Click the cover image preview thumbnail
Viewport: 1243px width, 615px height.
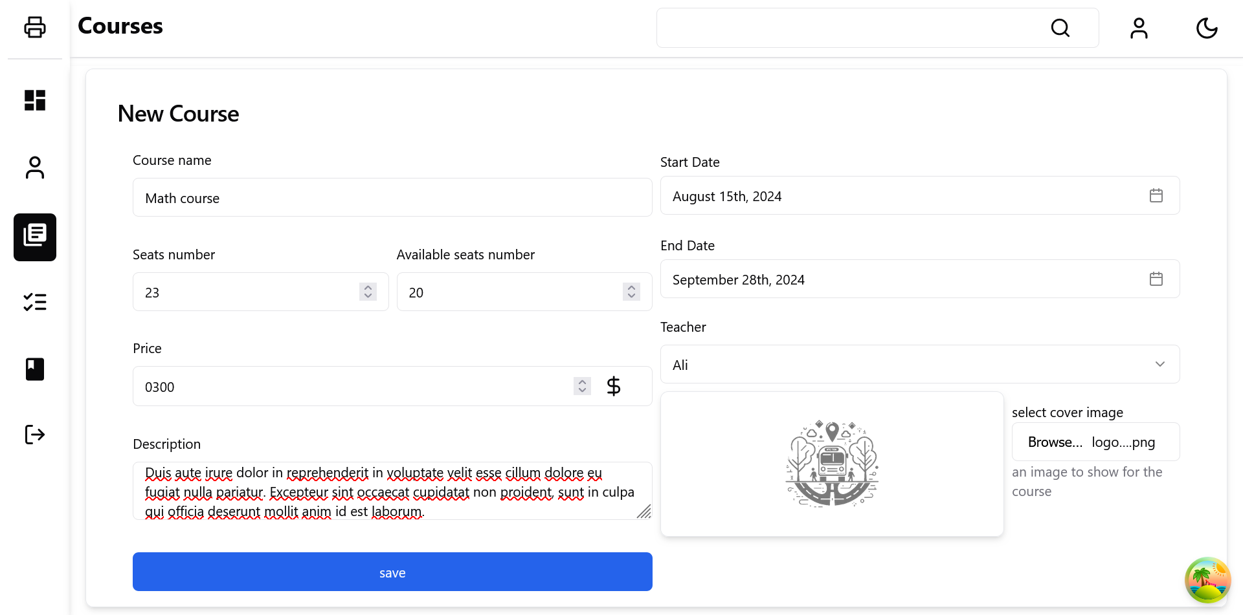pyautogui.click(x=831, y=464)
